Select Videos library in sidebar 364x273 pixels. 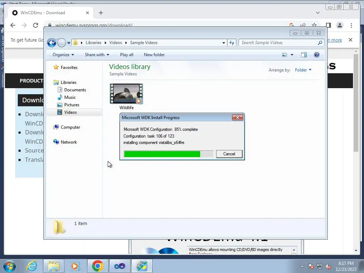pos(74,112)
